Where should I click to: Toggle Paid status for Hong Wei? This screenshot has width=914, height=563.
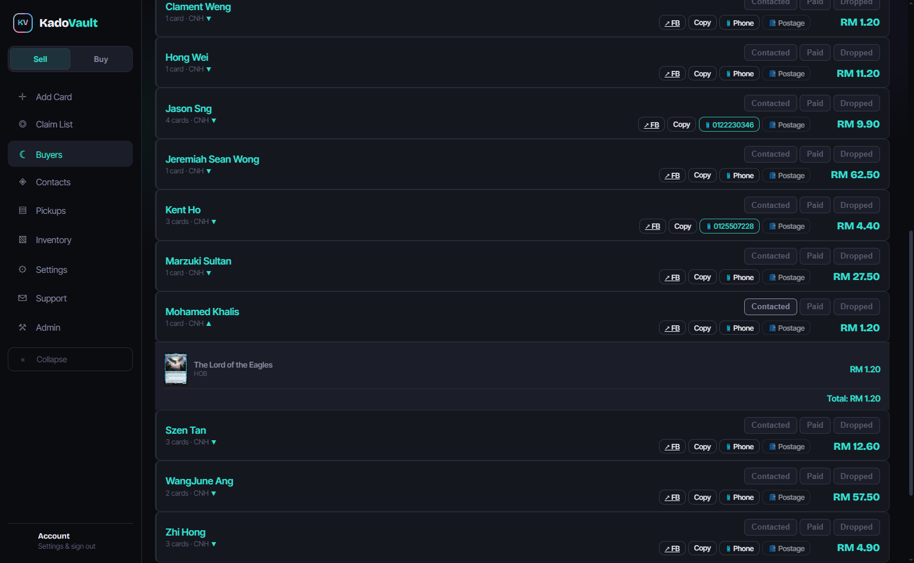tap(815, 52)
